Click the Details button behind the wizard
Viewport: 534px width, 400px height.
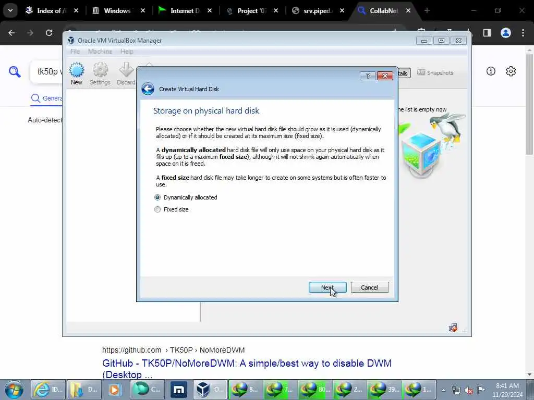coord(404,73)
